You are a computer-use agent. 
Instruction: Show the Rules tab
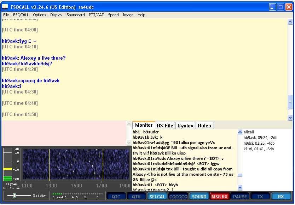coord(204,126)
